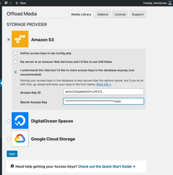Open the Support tab
The height and width of the screenshot is (175, 173).
[138, 14]
